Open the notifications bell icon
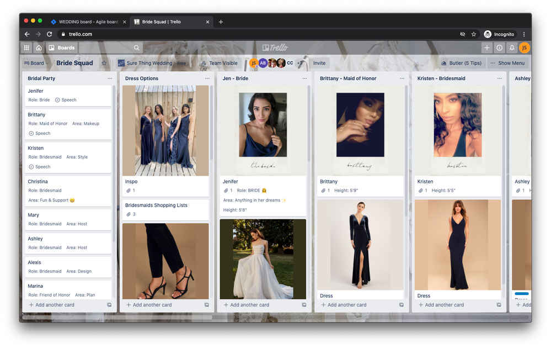This screenshot has width=551, height=348. (x=512, y=48)
